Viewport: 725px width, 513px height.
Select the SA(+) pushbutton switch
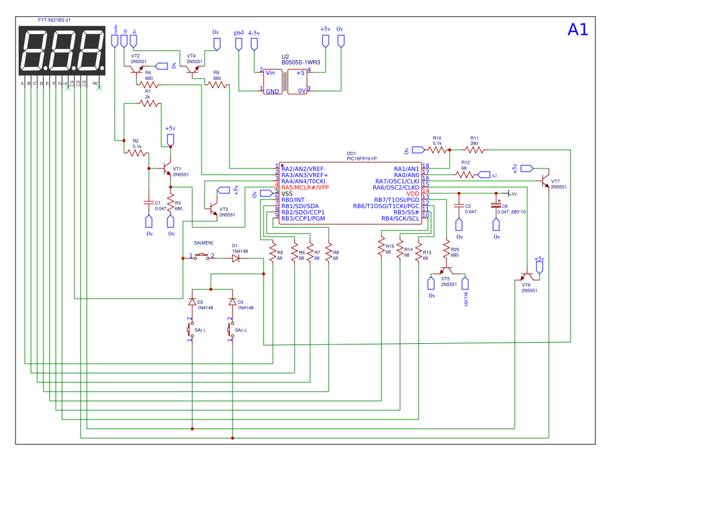point(230,330)
